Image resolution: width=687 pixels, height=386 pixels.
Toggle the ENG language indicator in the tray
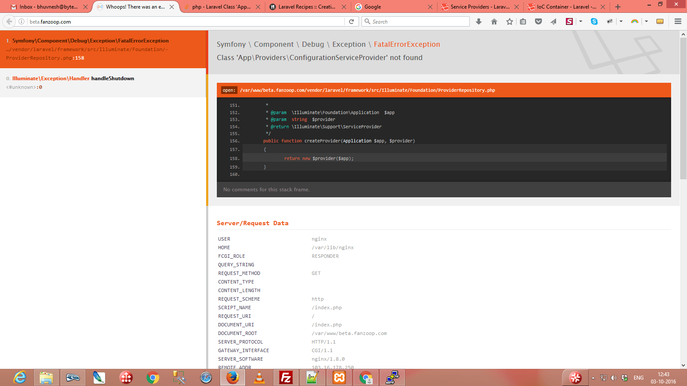(x=638, y=378)
